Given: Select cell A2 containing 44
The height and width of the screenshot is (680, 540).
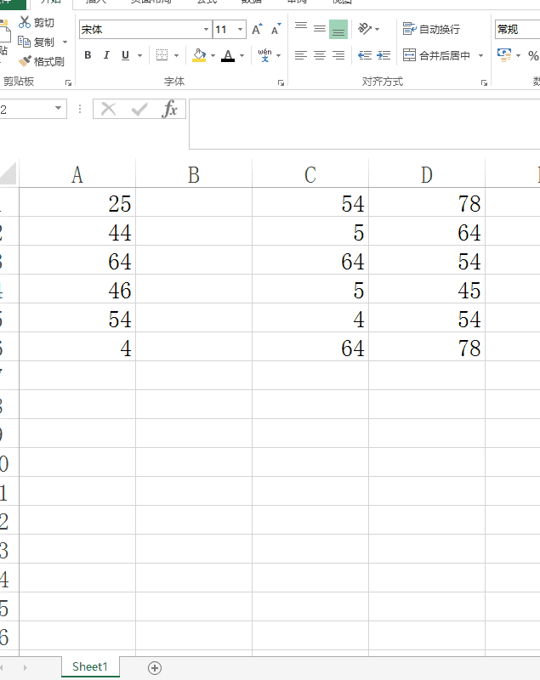Looking at the screenshot, I should pyautogui.click(x=77, y=231).
